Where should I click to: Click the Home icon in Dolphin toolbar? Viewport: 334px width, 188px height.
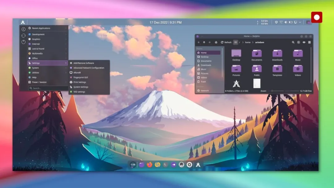(x=216, y=42)
